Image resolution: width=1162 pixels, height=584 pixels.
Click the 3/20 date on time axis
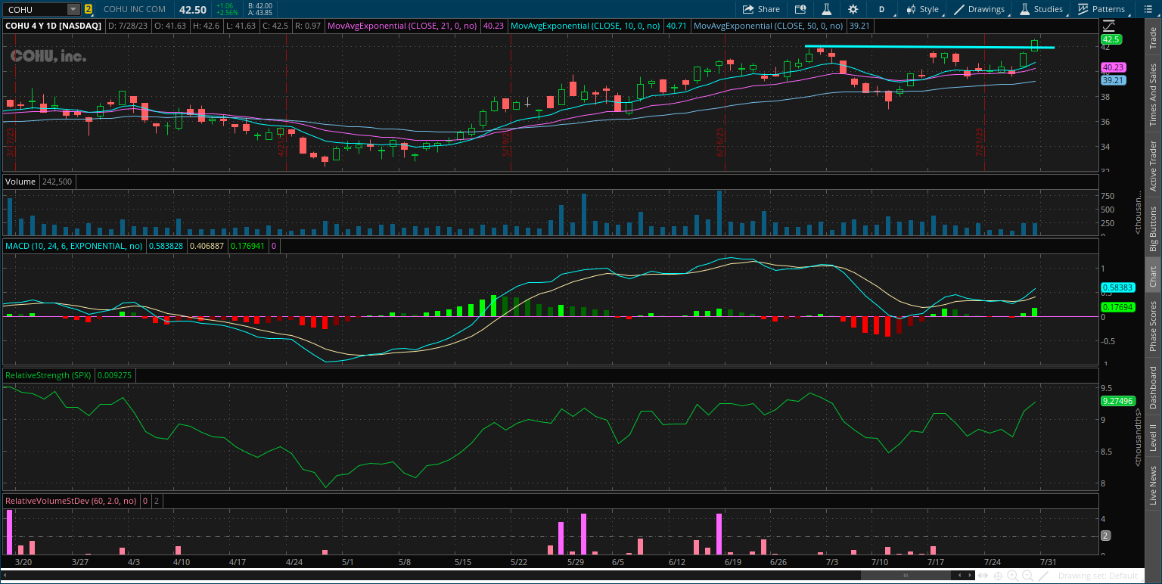click(x=23, y=562)
